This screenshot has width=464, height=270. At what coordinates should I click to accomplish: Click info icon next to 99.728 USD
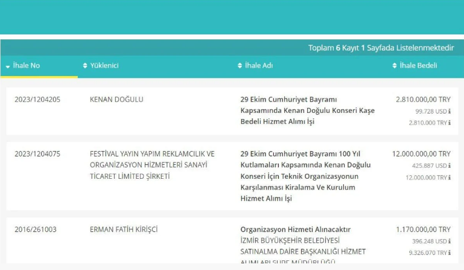click(450, 112)
